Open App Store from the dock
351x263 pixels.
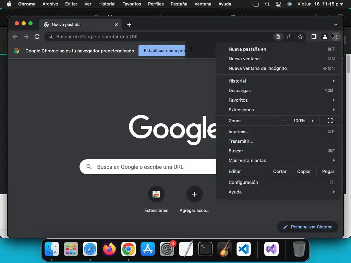[148, 249]
